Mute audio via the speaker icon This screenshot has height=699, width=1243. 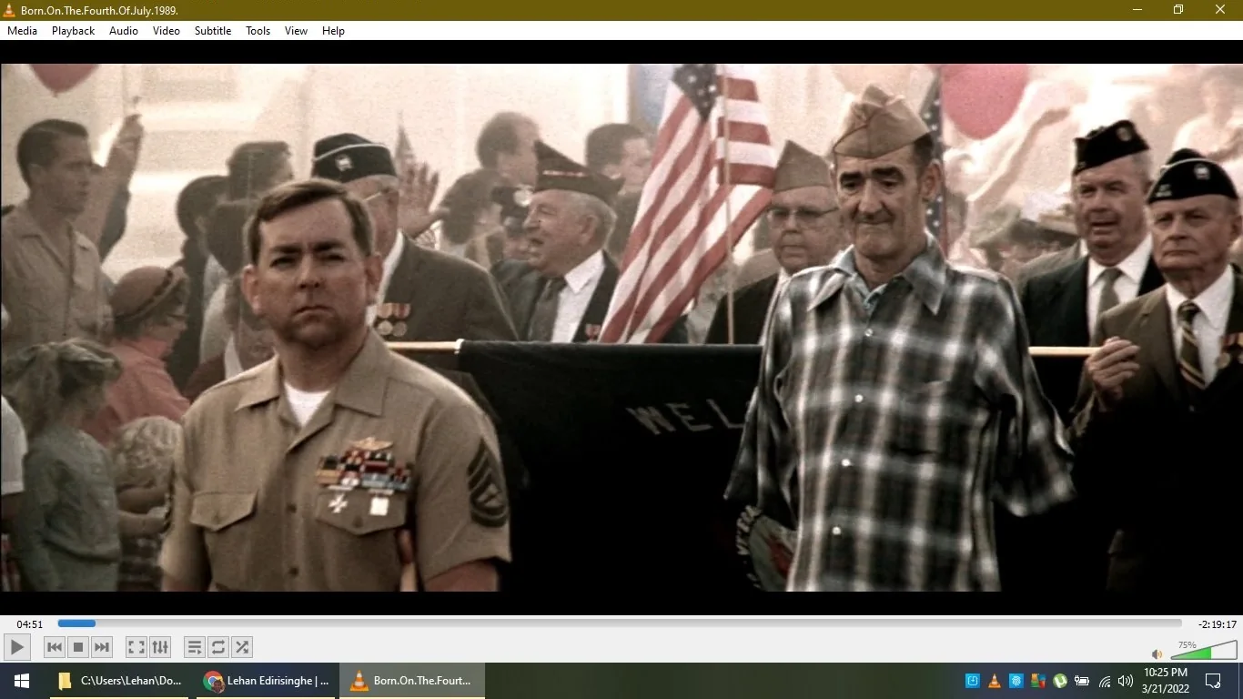1157,653
